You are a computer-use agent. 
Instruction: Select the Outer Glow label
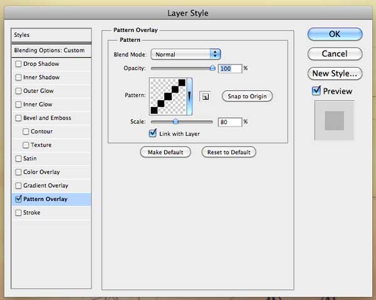[x=38, y=91]
